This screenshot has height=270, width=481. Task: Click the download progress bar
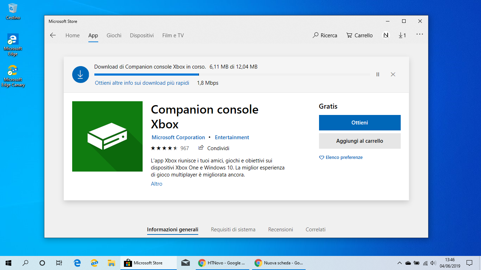[232, 75]
